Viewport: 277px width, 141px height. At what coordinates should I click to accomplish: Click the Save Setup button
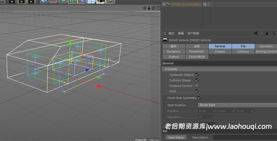176,137
